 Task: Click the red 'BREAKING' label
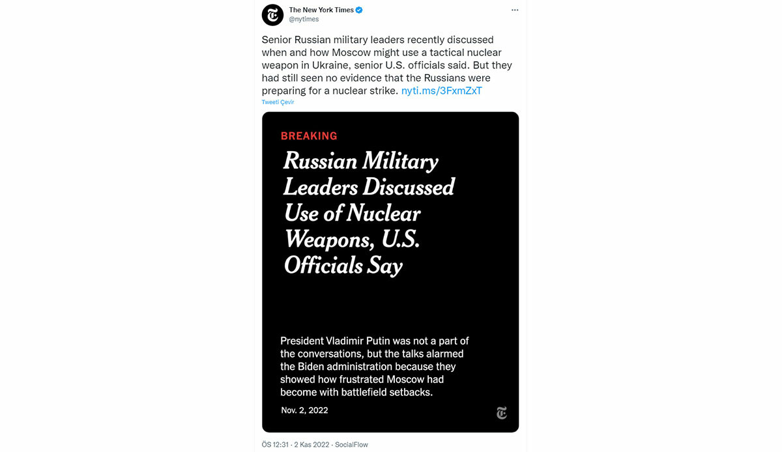[x=309, y=136]
